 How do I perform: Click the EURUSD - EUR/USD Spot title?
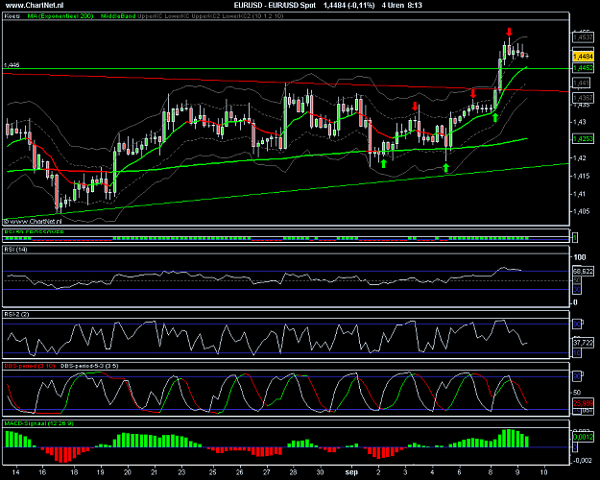(275, 5)
